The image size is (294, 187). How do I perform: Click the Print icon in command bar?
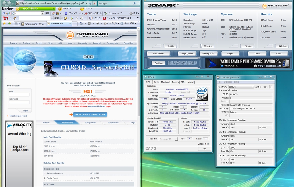click(x=98, y=23)
